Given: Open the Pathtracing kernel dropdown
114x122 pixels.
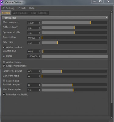Looking at the screenshot, I should pyautogui.click(x=55, y=18).
